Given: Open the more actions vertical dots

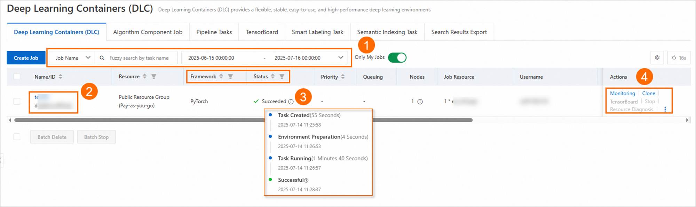Looking at the screenshot, I should [665, 109].
